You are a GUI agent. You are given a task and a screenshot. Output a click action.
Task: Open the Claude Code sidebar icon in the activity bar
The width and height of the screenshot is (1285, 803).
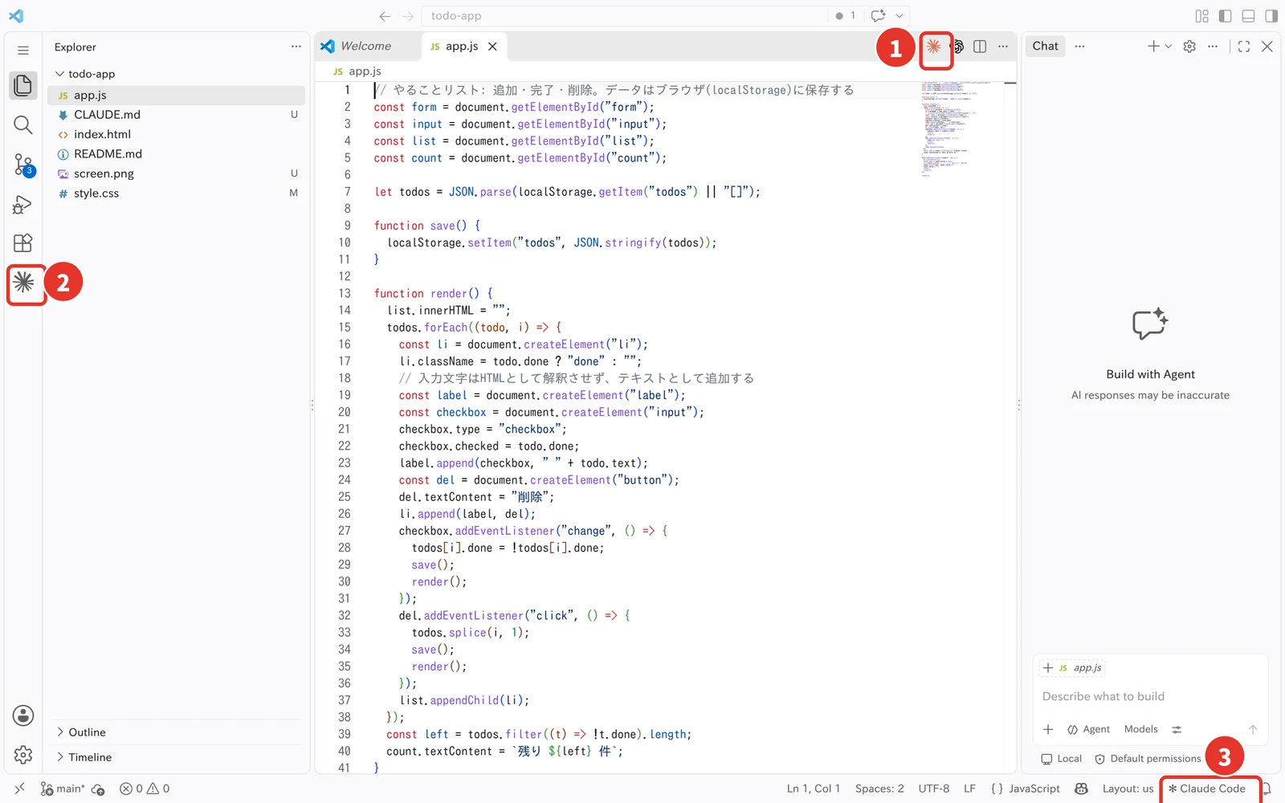pos(24,283)
